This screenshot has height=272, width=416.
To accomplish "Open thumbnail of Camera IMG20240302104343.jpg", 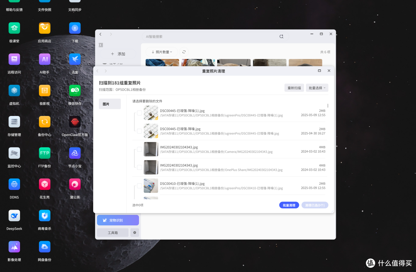I will [151, 149].
